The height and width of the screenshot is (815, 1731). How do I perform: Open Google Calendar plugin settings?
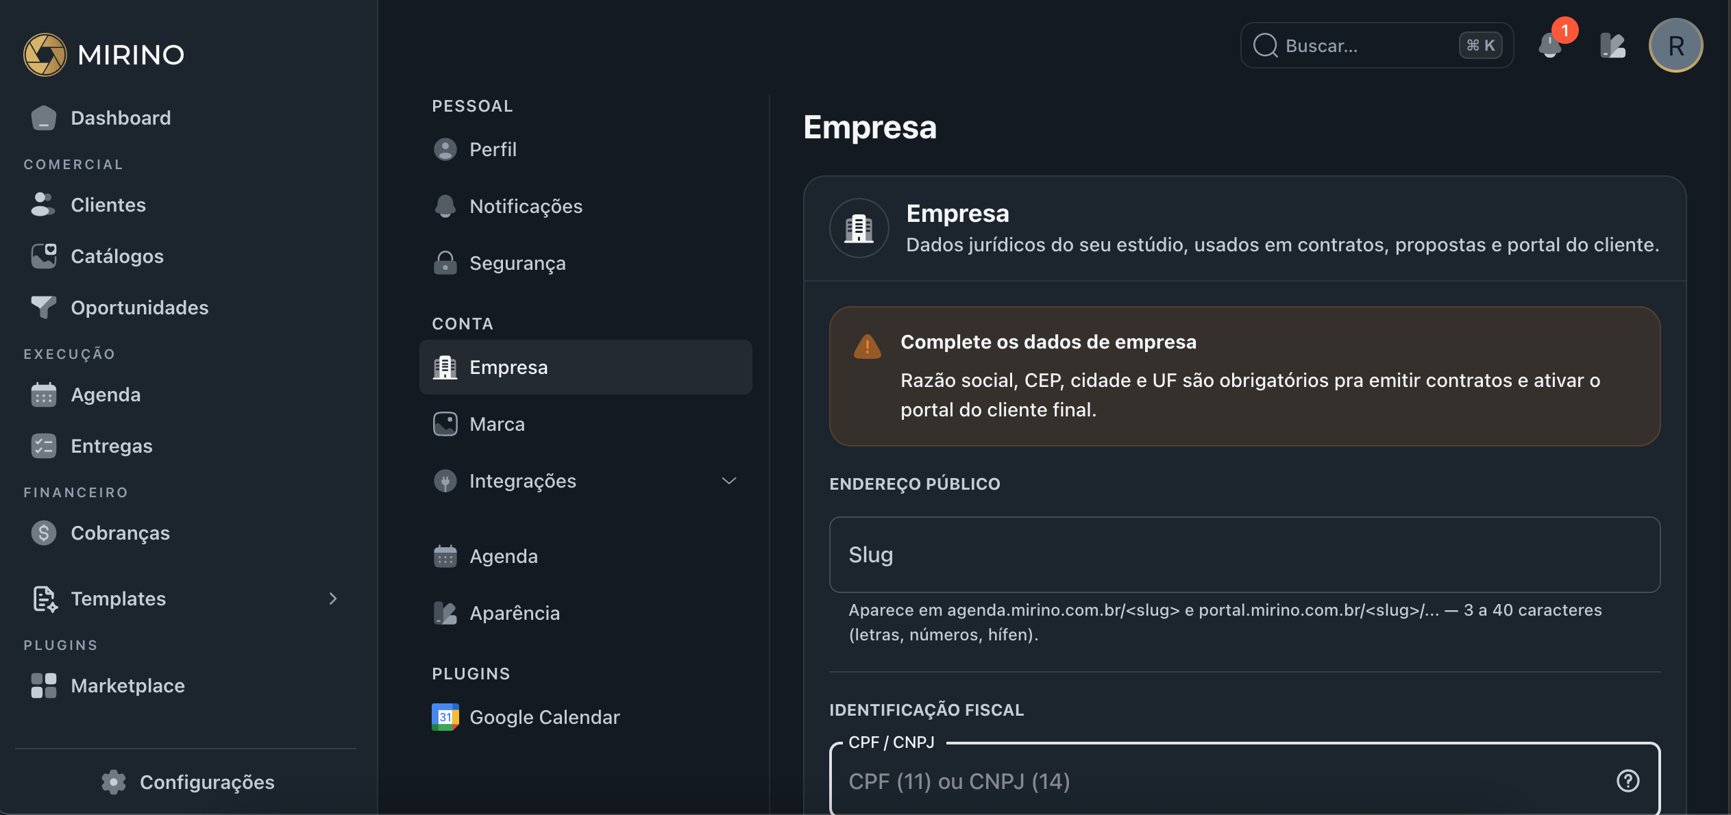tap(586, 717)
